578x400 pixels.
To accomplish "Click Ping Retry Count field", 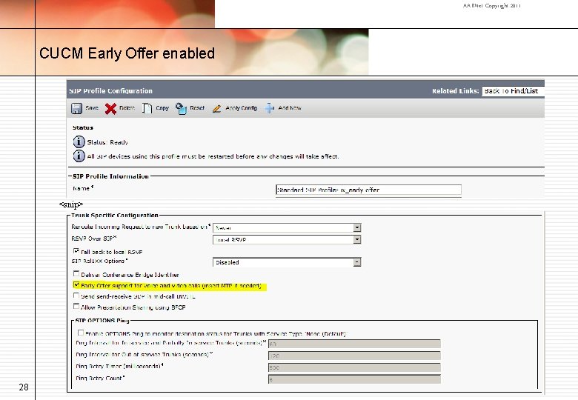I will (354, 379).
